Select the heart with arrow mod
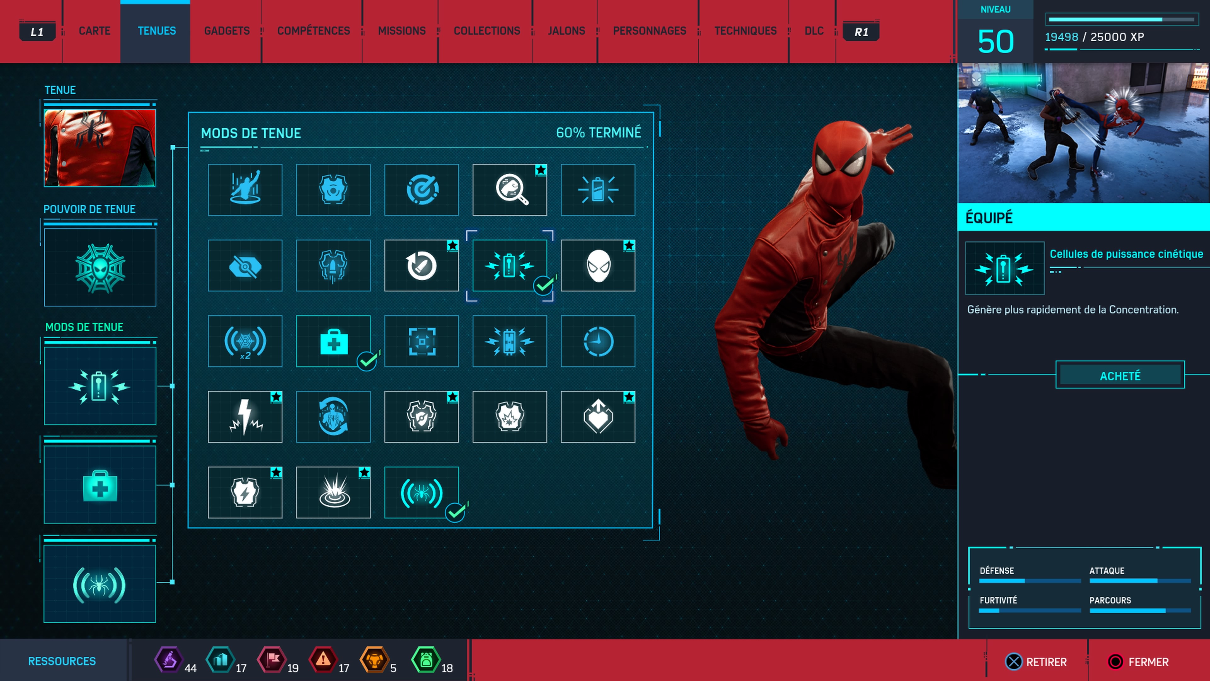 tap(598, 417)
